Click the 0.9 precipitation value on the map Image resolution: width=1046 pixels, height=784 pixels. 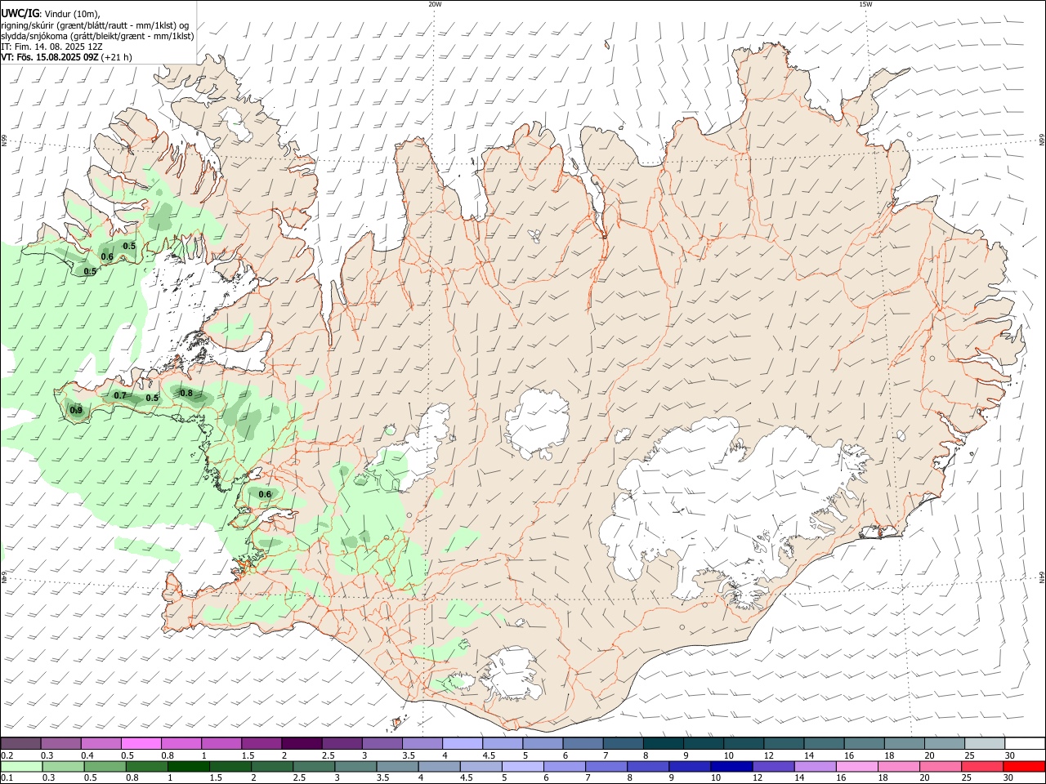76,410
